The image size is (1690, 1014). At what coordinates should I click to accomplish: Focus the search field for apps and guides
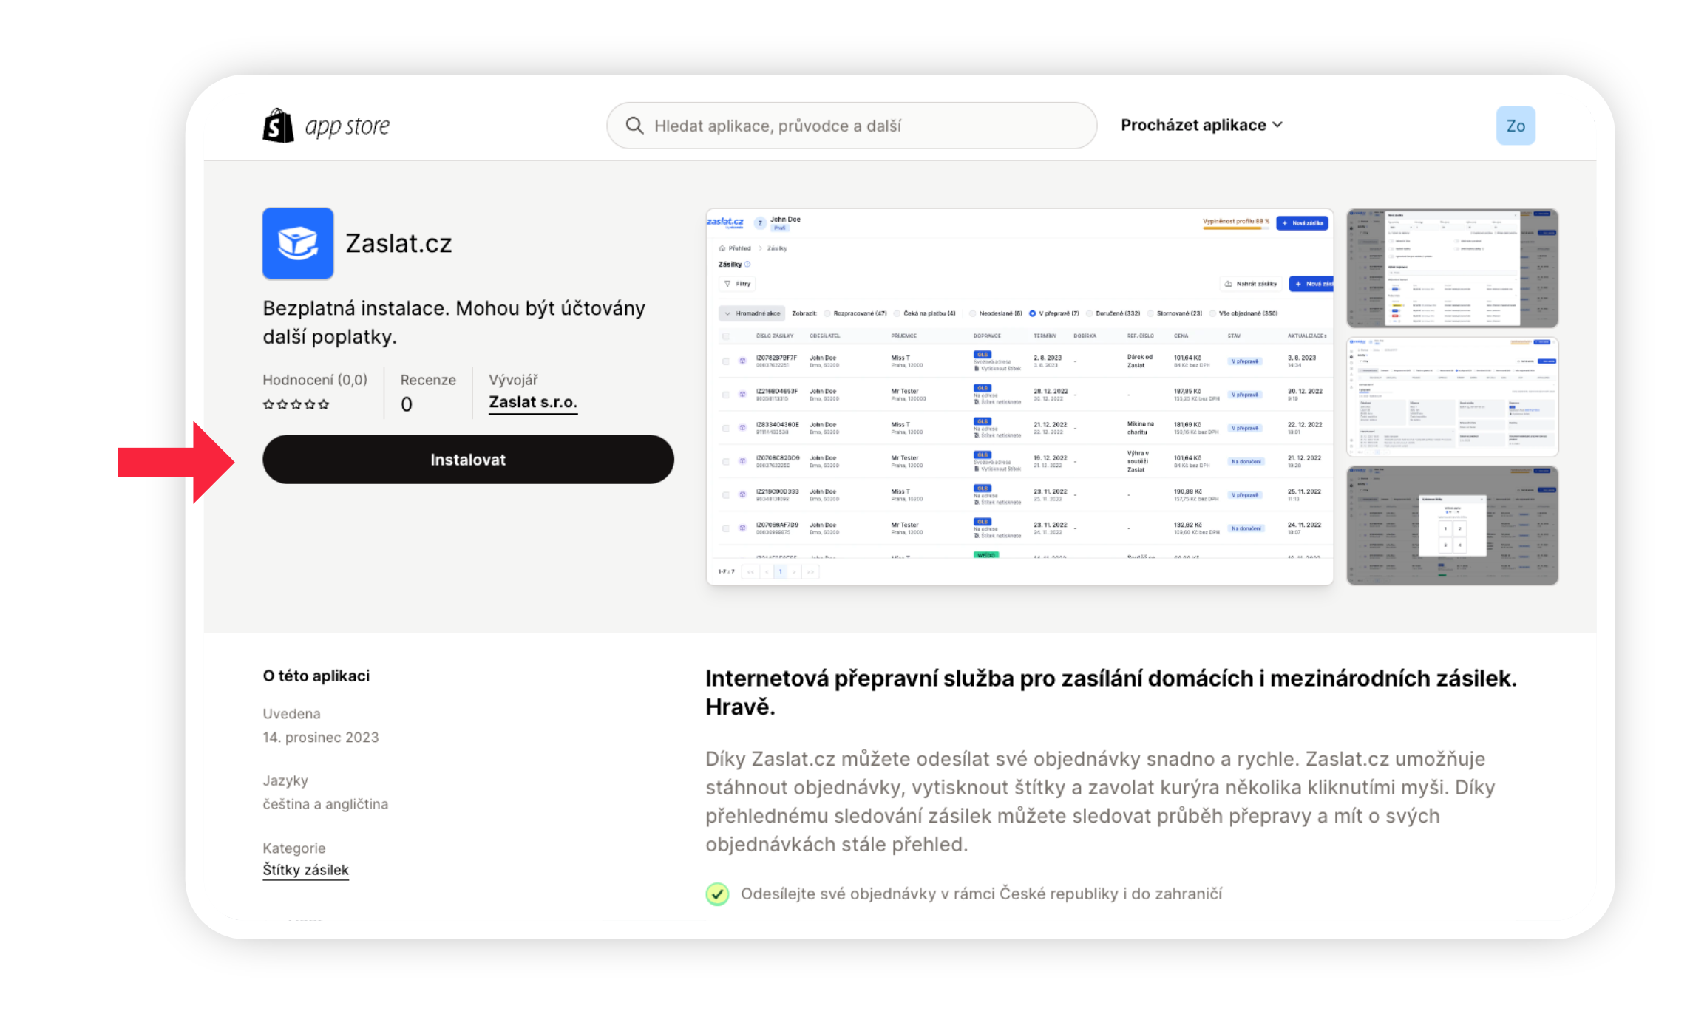(x=852, y=126)
